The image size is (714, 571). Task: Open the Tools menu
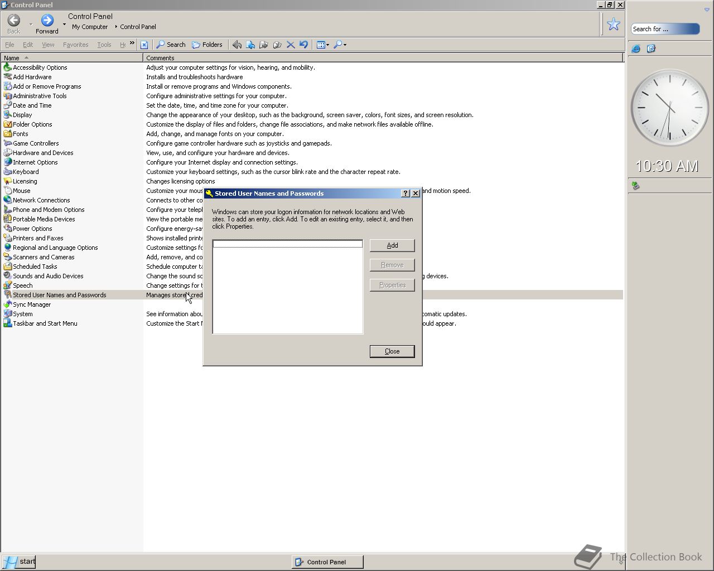(x=104, y=45)
